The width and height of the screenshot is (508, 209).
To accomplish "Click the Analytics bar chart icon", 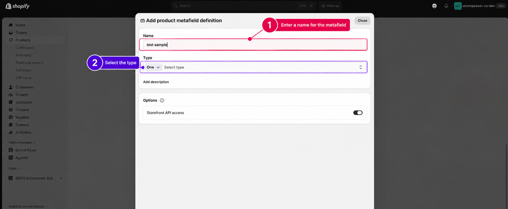I will (11, 132).
